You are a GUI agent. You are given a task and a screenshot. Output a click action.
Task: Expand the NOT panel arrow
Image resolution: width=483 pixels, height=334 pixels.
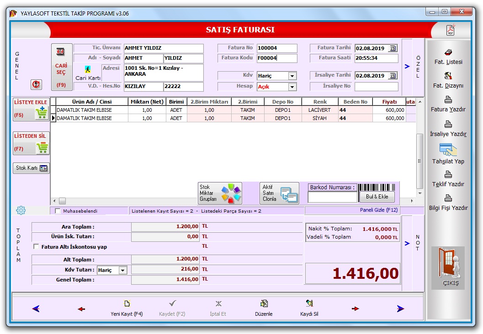(407, 243)
